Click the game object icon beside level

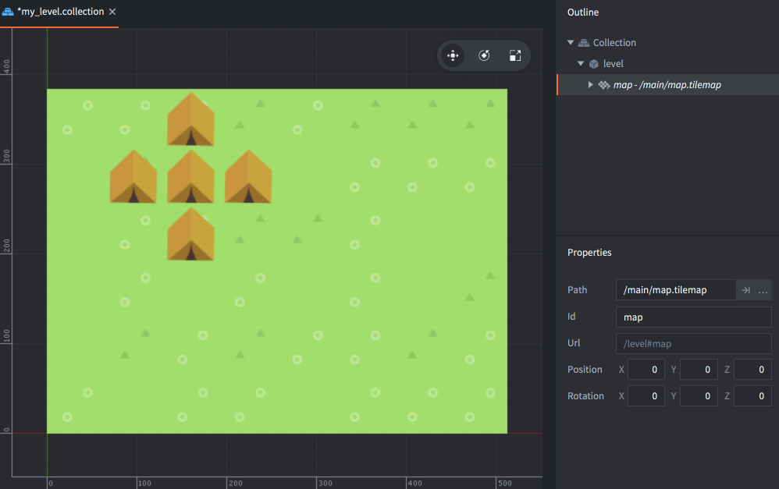point(592,63)
